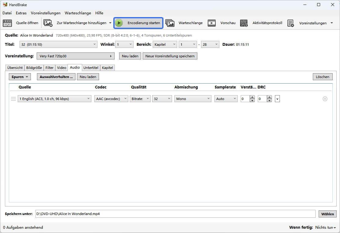Switch to the Filter tab
The height and width of the screenshot is (233, 340).
click(49, 68)
